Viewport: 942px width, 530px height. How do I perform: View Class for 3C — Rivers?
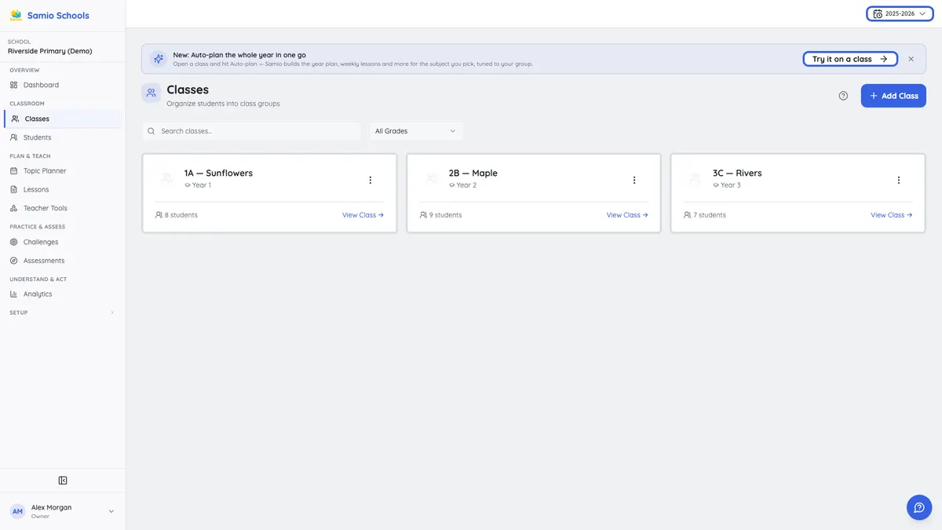(x=892, y=215)
